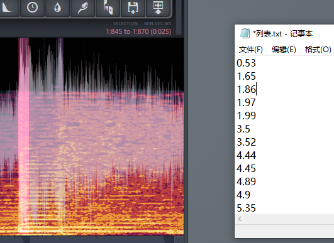
Task: Click the highlighted pink selection in the spectrogram
Action: pyautogui.click(x=23, y=136)
